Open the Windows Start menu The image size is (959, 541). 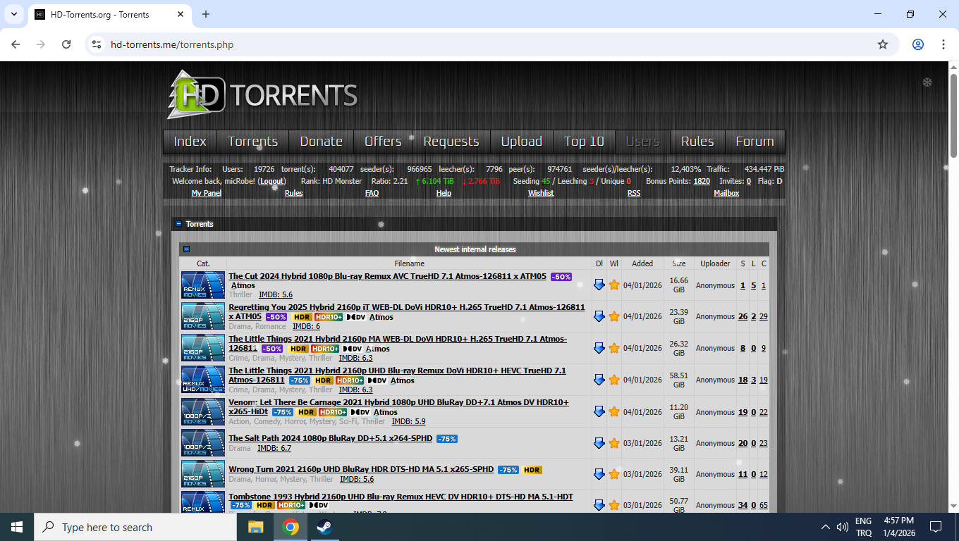pos(17,527)
